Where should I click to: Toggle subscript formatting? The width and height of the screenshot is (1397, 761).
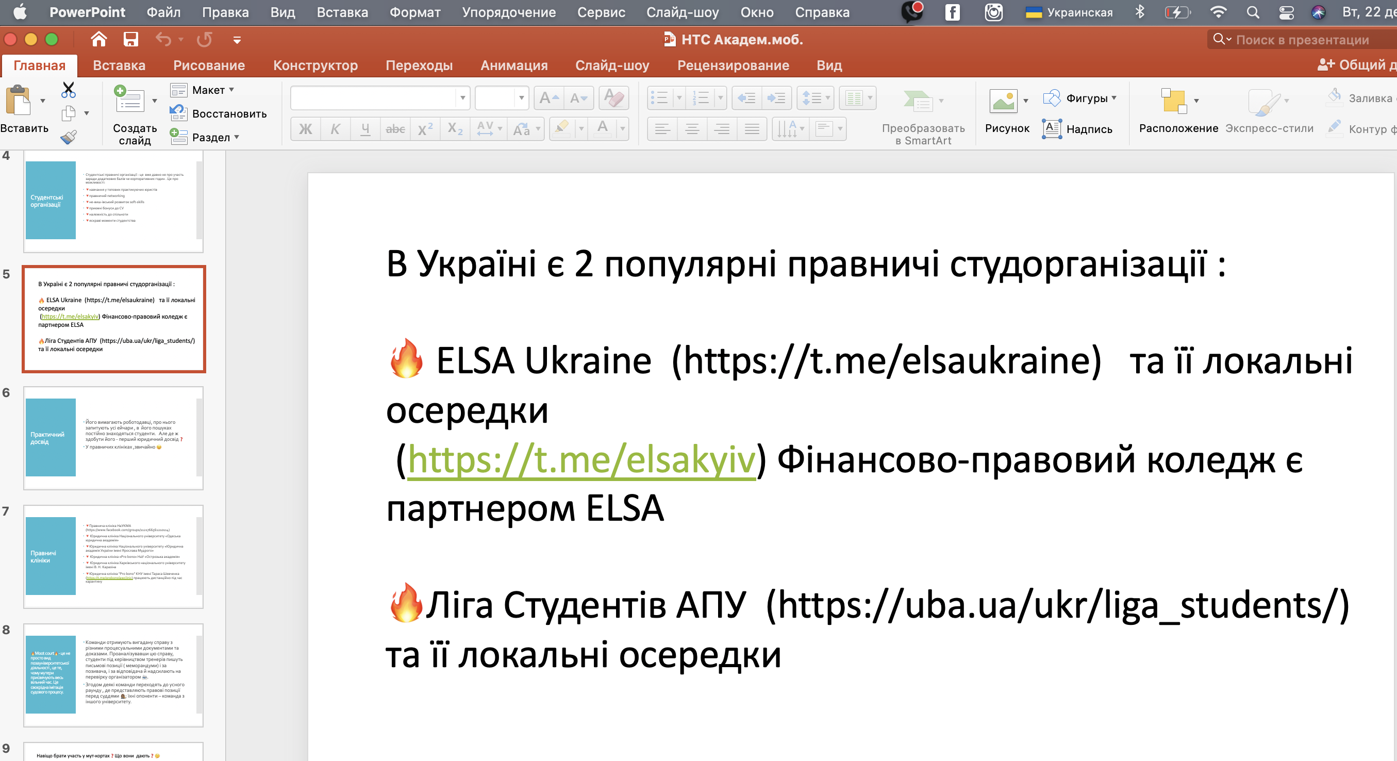(x=455, y=129)
